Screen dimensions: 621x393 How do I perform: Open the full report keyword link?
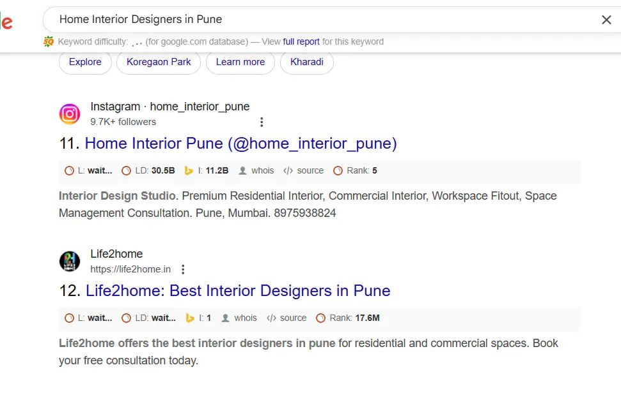[301, 41]
